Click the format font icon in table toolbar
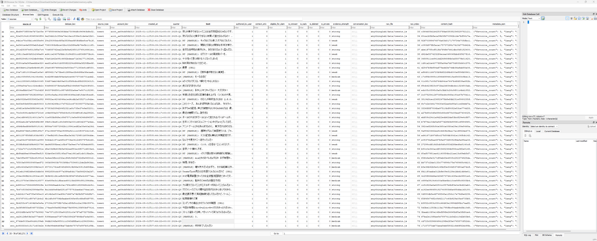 click(x=74, y=18)
